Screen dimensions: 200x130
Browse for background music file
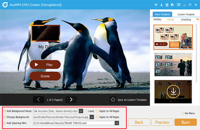81,111
